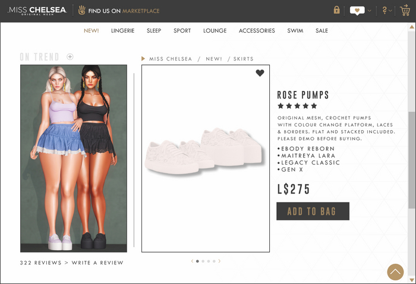Click the hand icon beside Find Us
Image resolution: width=416 pixels, height=284 pixels.
[x=82, y=10]
